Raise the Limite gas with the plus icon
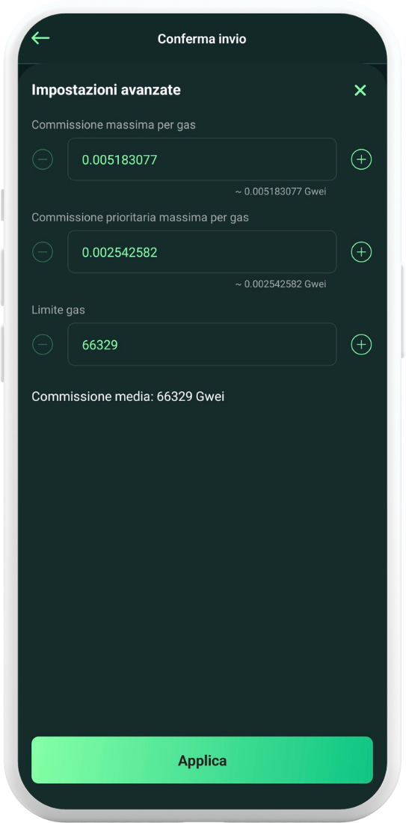Image resolution: width=406 pixels, height=823 pixels. (361, 344)
